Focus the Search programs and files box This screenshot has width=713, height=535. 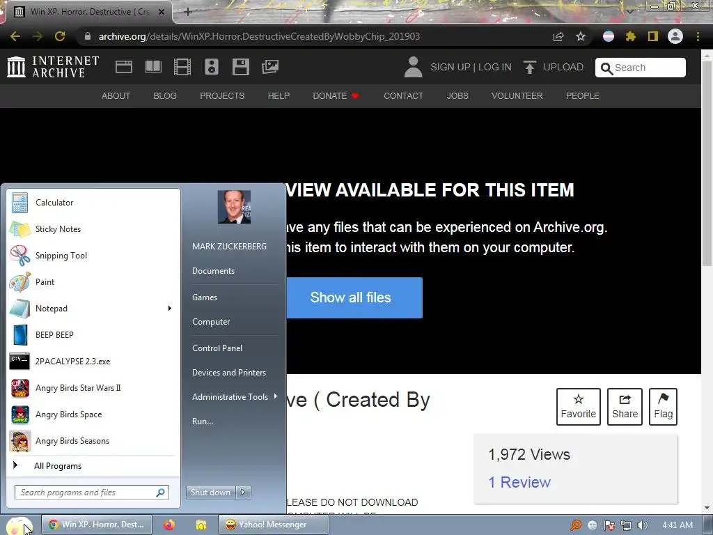coord(92,493)
